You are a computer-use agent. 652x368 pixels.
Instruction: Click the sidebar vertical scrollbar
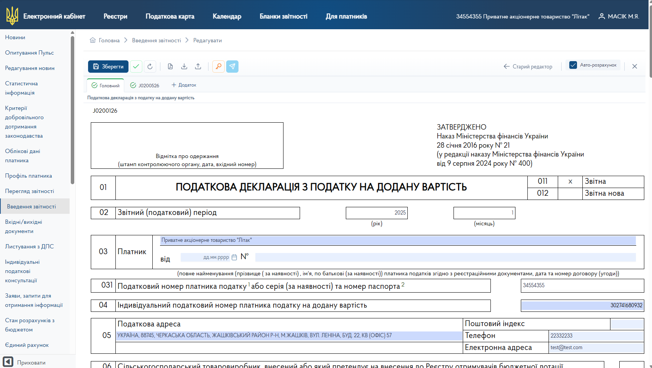click(x=73, y=110)
